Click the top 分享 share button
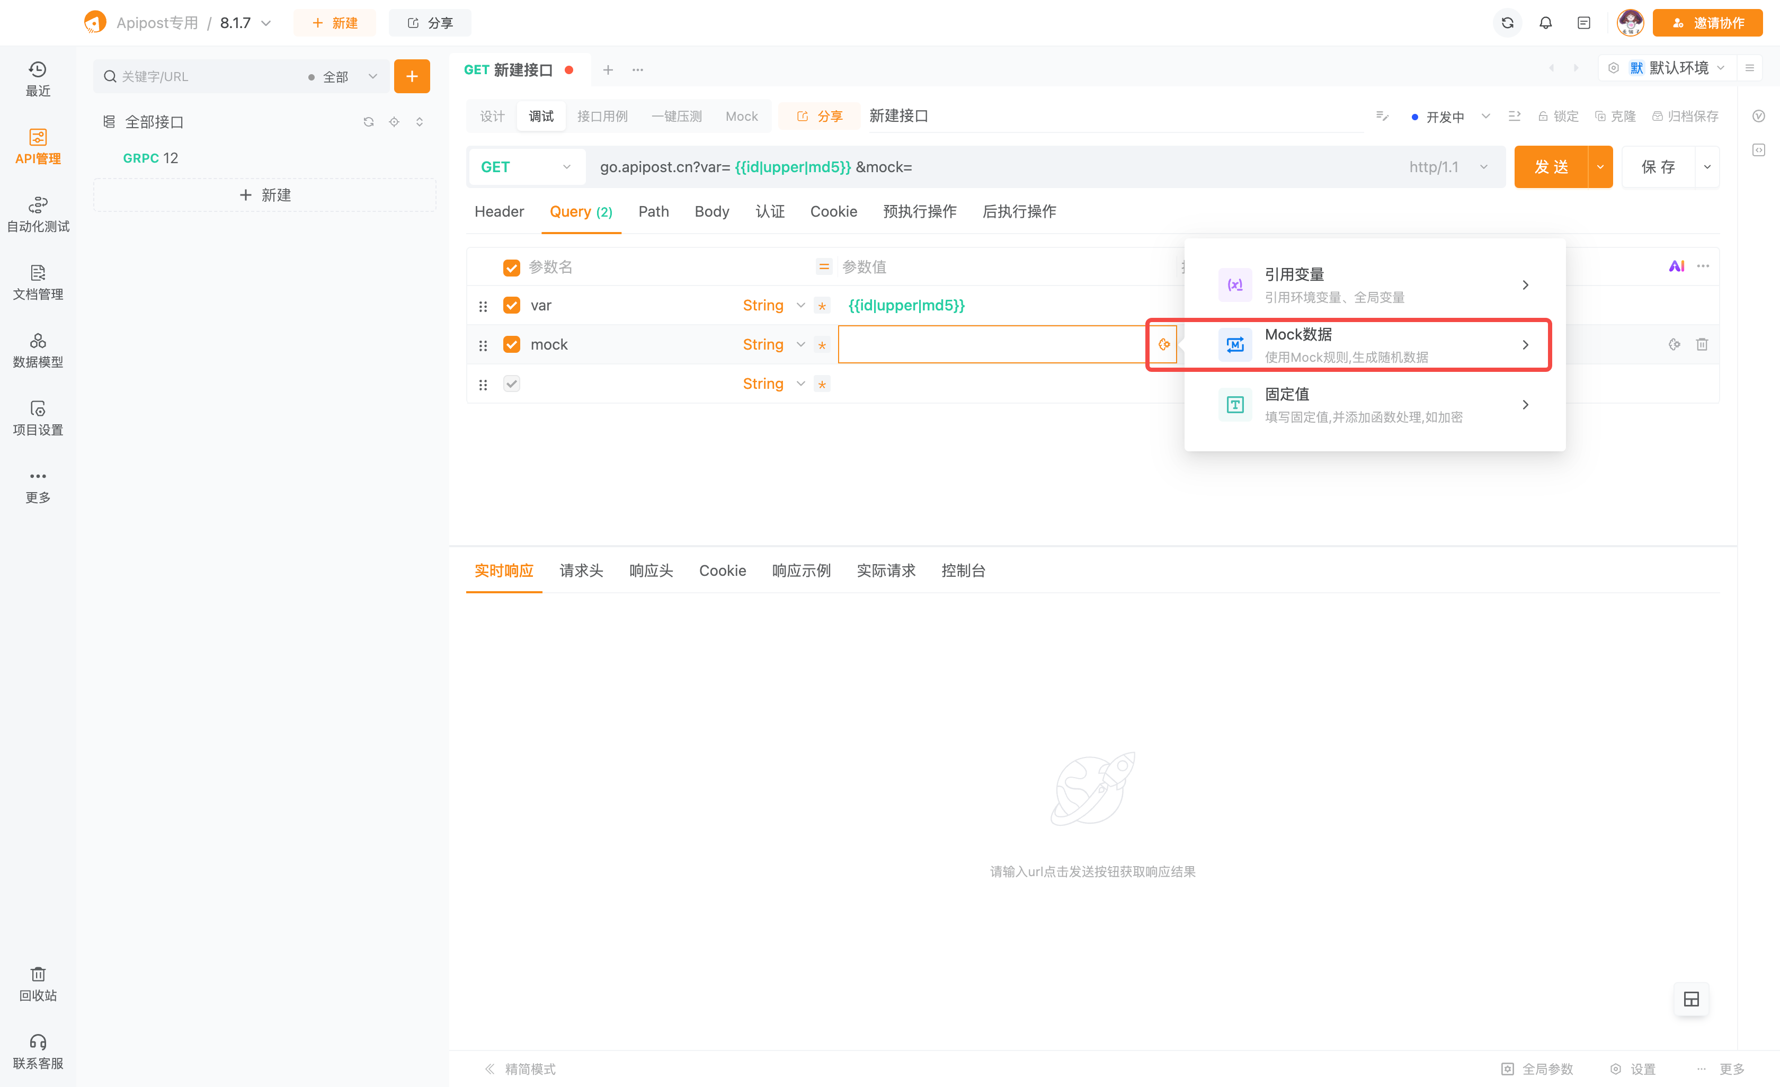Screen dimensions: 1780x1087 [x=430, y=23]
